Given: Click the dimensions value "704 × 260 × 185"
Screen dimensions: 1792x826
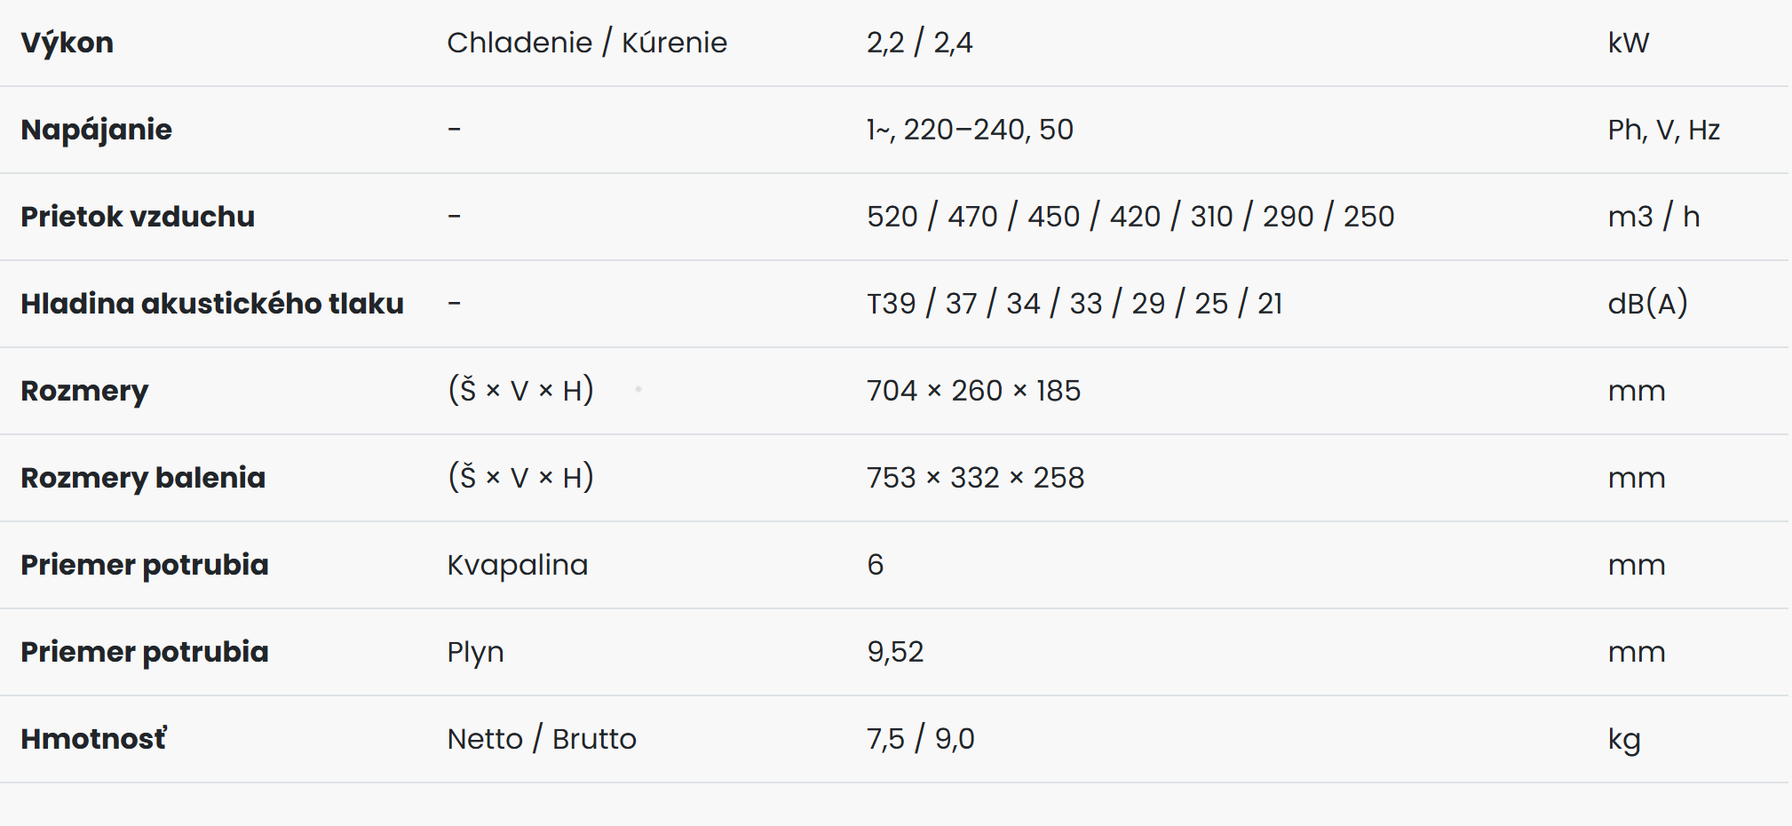Looking at the screenshot, I should 973,391.
